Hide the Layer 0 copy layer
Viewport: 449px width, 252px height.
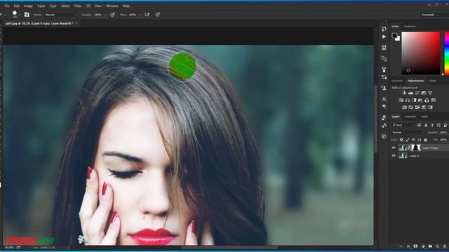tap(394, 148)
